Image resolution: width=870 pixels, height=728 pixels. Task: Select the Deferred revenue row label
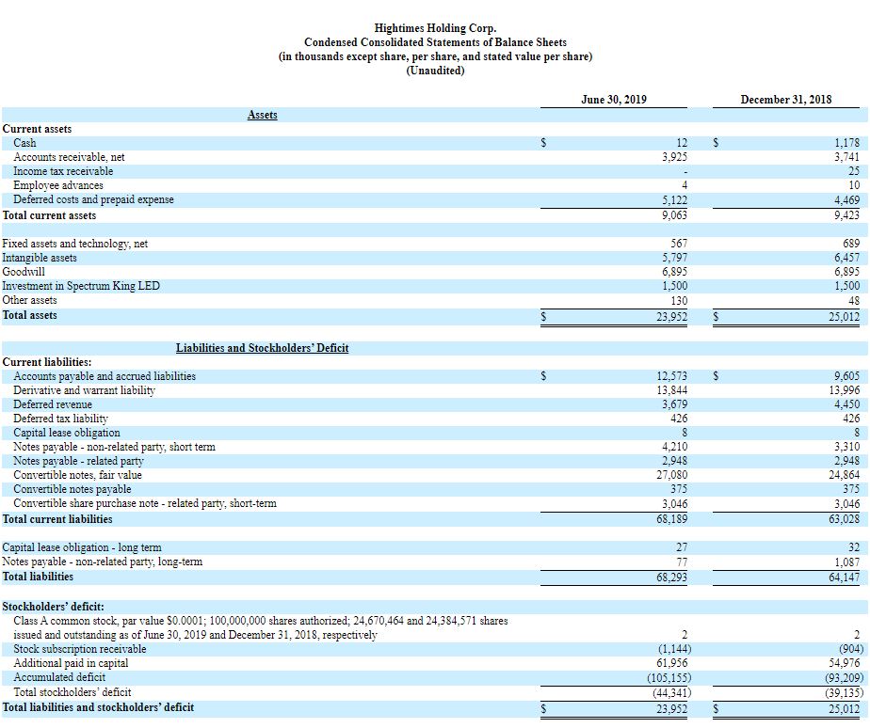point(53,404)
